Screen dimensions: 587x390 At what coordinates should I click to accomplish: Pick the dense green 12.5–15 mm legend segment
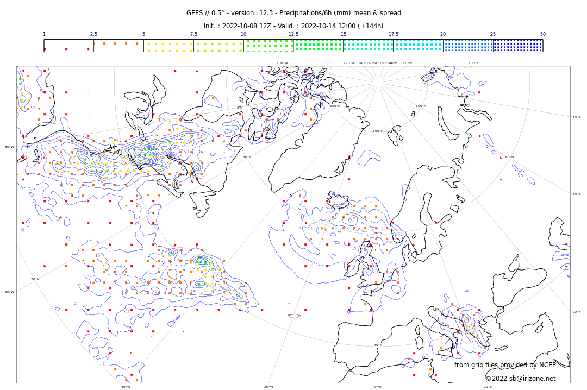(x=319, y=46)
